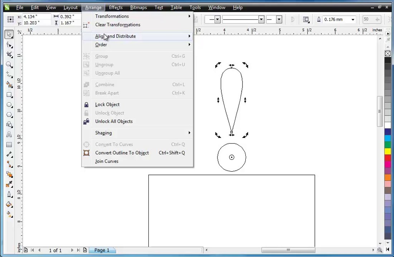Open the Bitmaps menu

coord(139,7)
